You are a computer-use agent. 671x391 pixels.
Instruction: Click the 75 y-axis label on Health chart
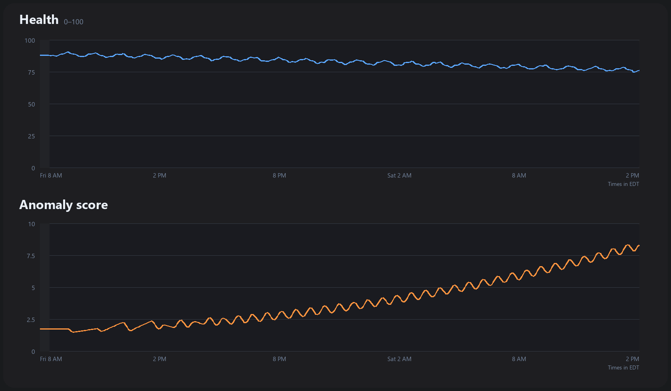[32, 72]
